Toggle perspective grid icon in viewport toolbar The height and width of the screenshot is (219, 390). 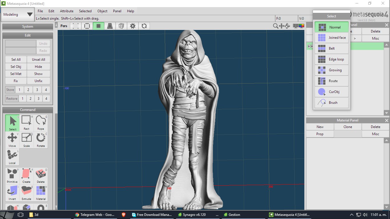click(x=110, y=26)
